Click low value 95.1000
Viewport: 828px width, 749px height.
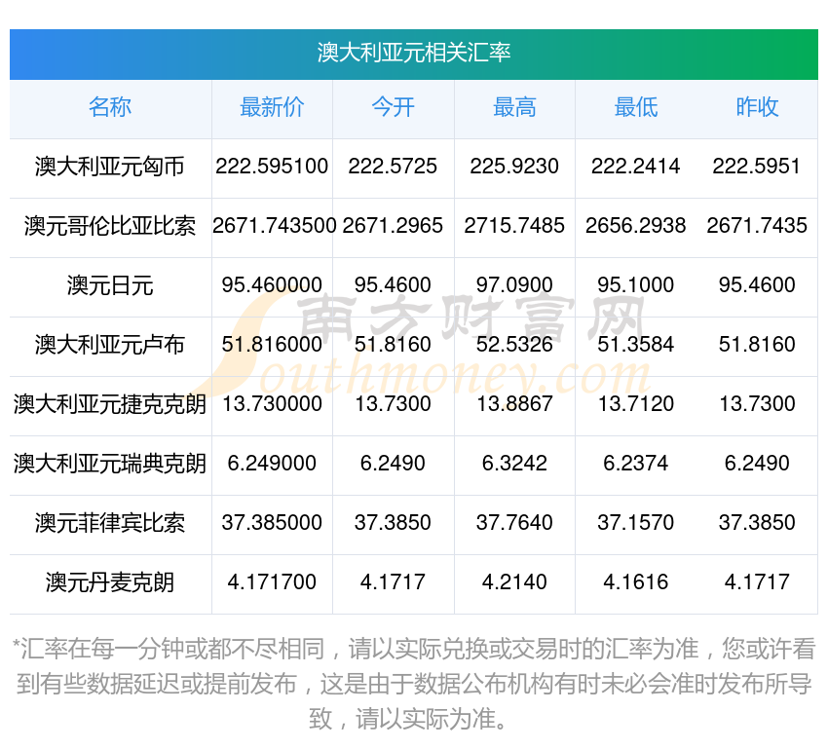click(636, 285)
